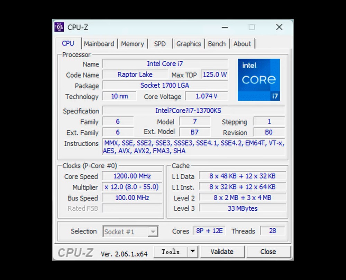Click the Level 3 value 33 MBytes
The image size is (346, 280).
click(242, 208)
